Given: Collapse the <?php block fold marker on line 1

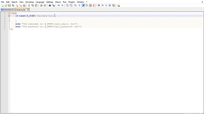Looking at the screenshot, I should pos(9,13).
